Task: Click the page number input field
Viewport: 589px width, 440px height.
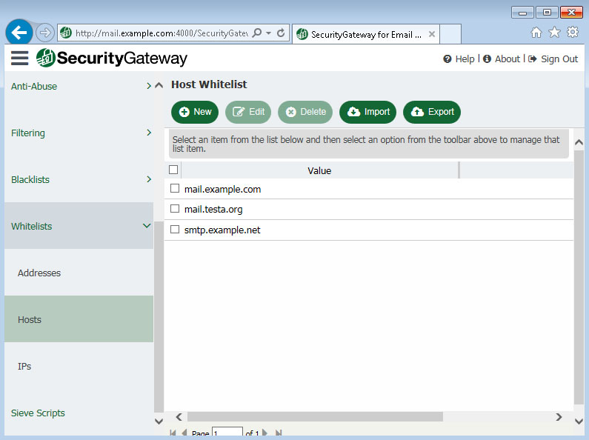Action: [x=227, y=432]
